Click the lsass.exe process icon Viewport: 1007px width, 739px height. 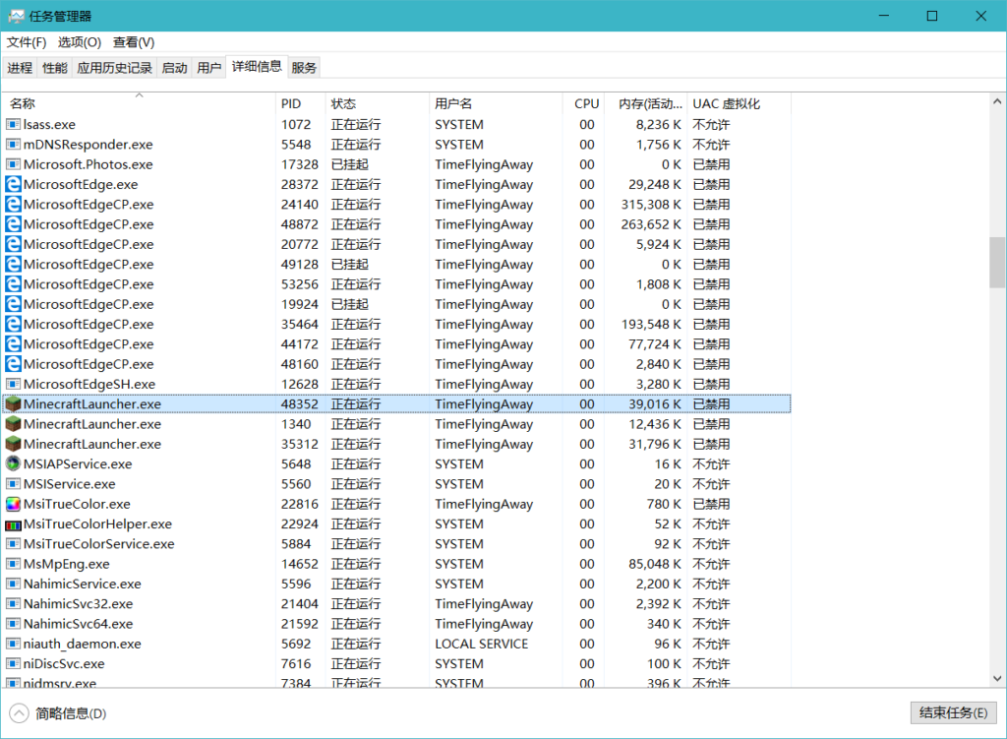pos(13,124)
